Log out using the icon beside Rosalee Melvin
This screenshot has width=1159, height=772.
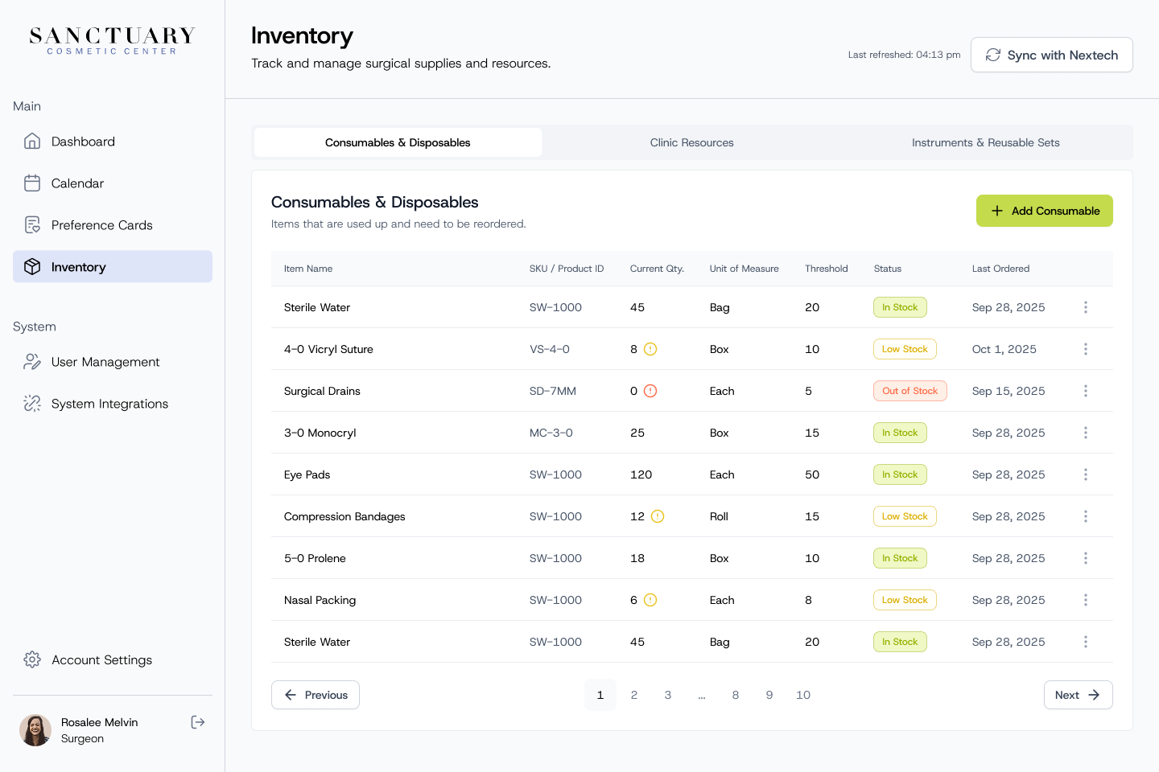tap(198, 722)
